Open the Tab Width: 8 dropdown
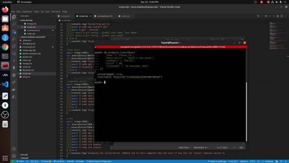 coord(201,148)
